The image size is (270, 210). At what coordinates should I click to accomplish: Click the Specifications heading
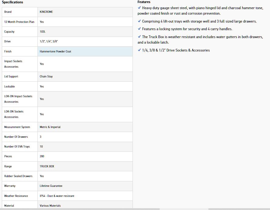pyautogui.click(x=12, y=2)
